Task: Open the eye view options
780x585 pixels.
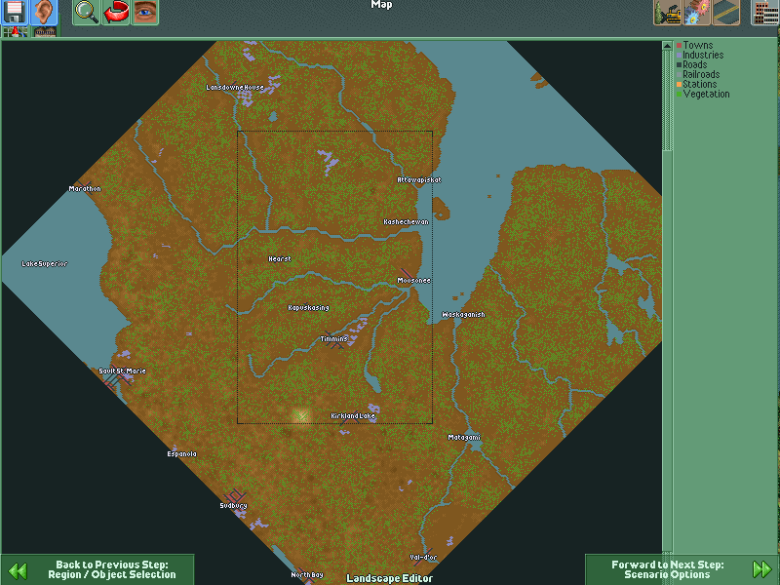Action: coord(144,12)
